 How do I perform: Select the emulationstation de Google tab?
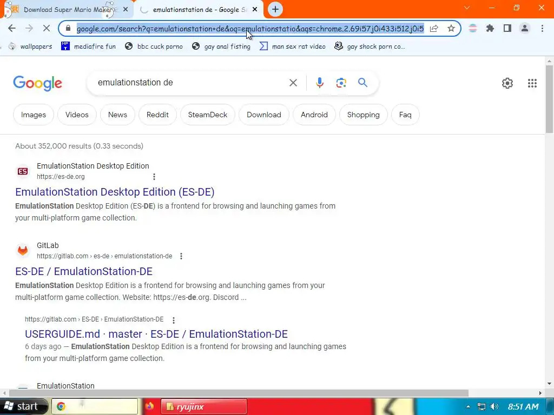point(198,10)
